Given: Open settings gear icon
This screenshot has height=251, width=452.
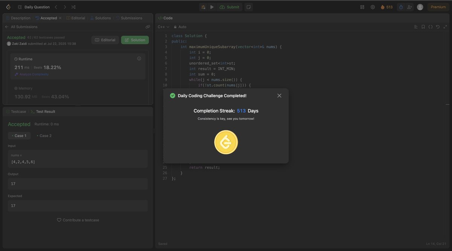Looking at the screenshot, I should point(373,7).
